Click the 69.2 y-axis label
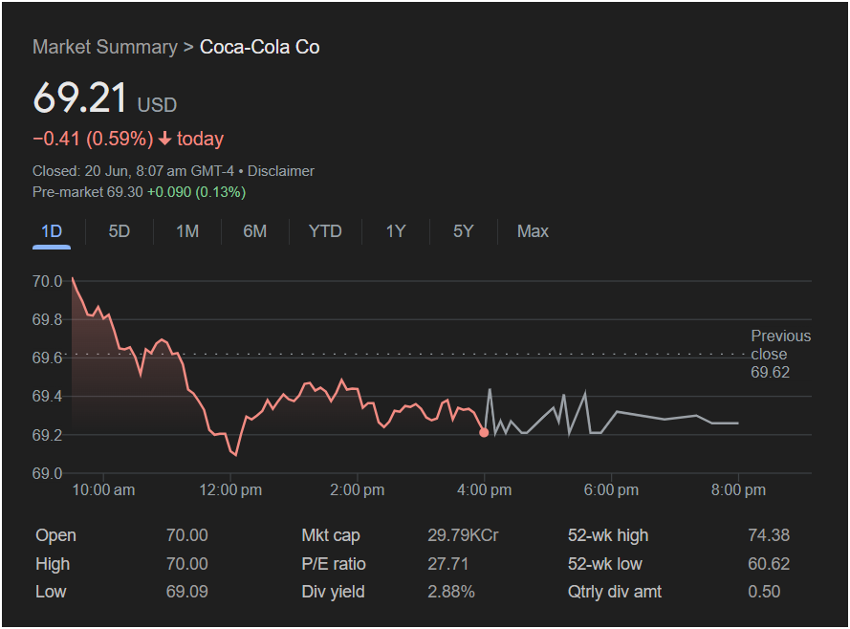 (47, 435)
